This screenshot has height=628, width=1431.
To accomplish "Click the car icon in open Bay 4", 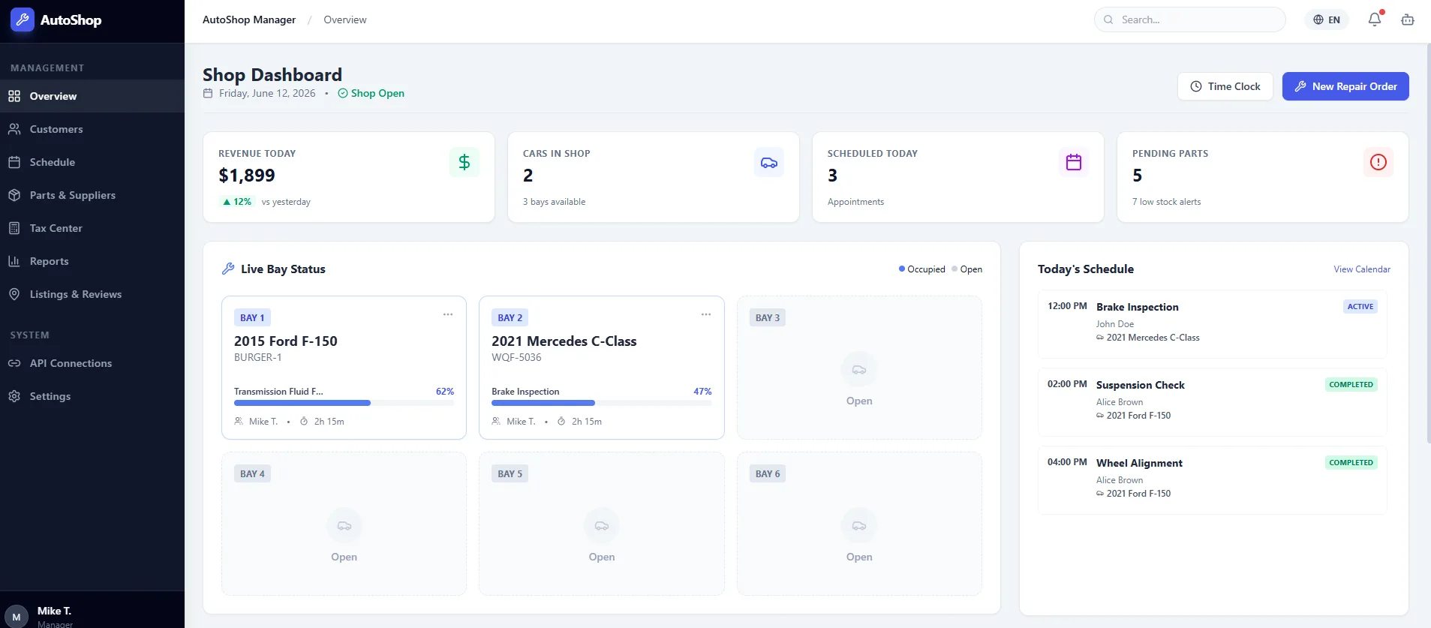I will pos(344,525).
